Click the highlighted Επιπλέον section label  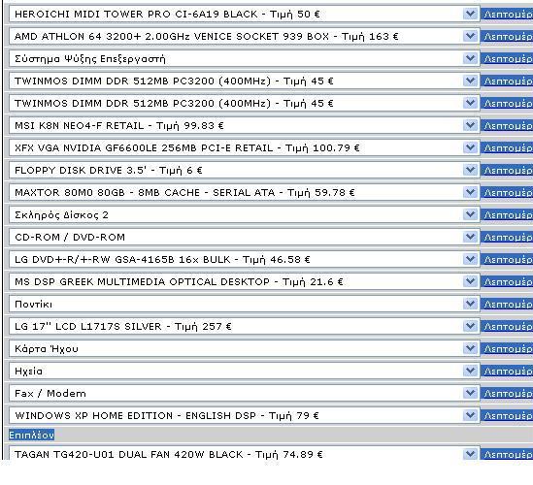31,435
